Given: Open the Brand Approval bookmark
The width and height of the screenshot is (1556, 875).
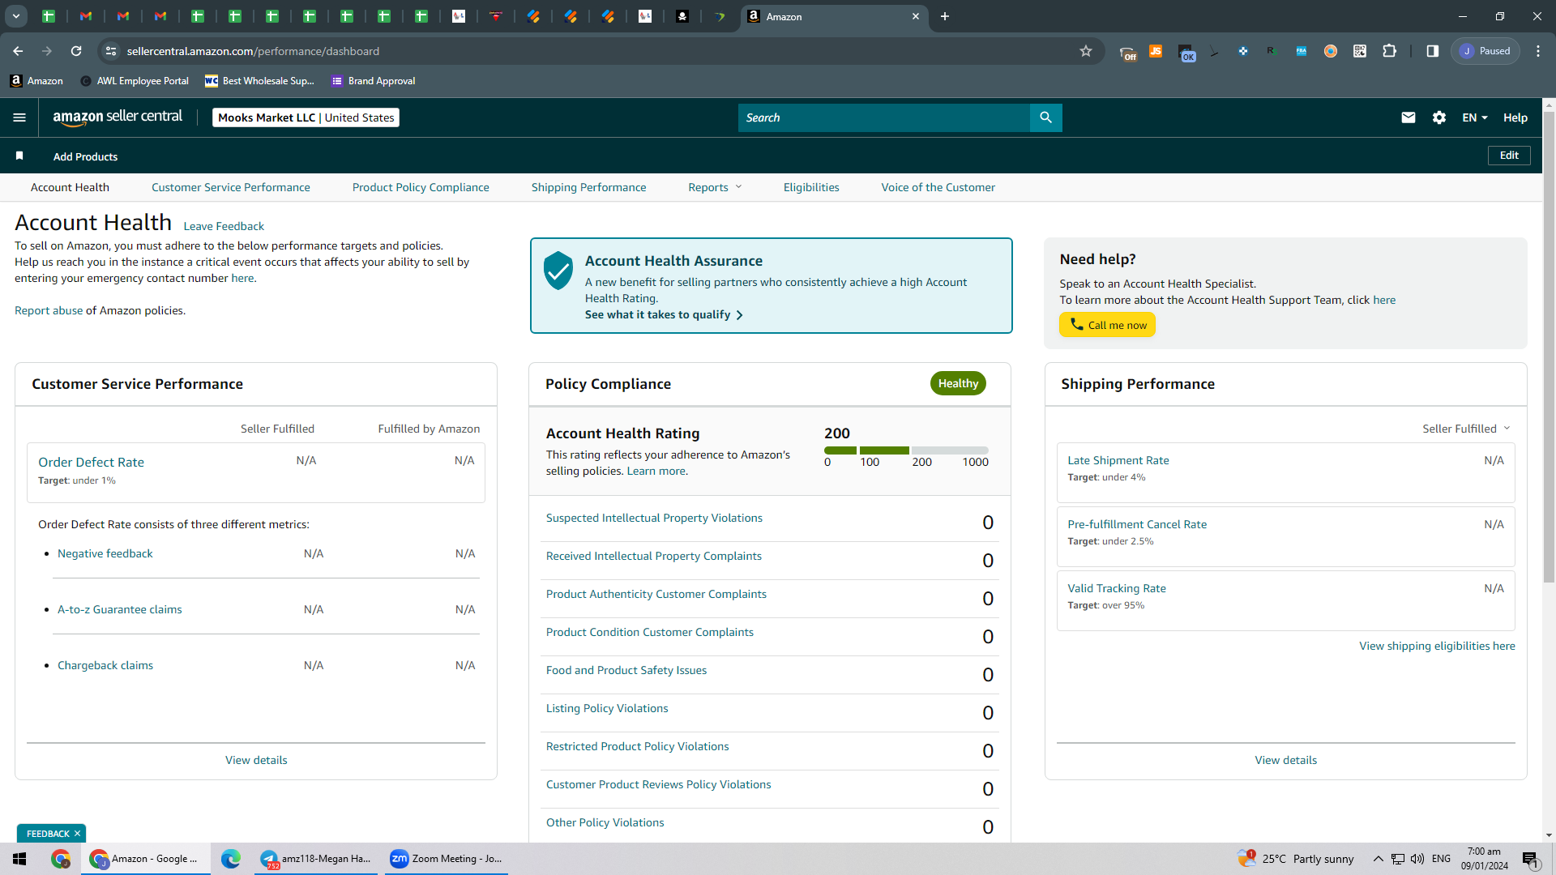Looking at the screenshot, I should (373, 81).
